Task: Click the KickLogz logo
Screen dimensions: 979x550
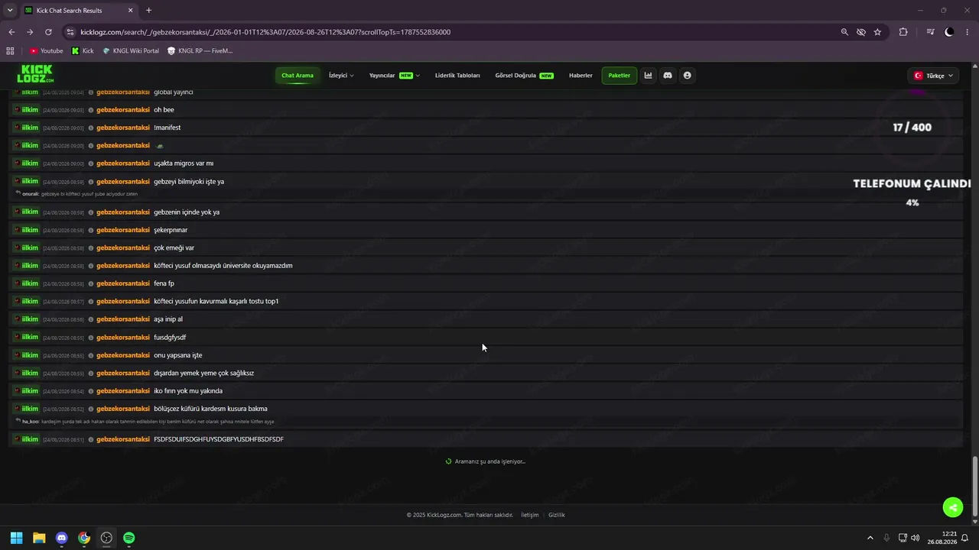Action: 35,74
